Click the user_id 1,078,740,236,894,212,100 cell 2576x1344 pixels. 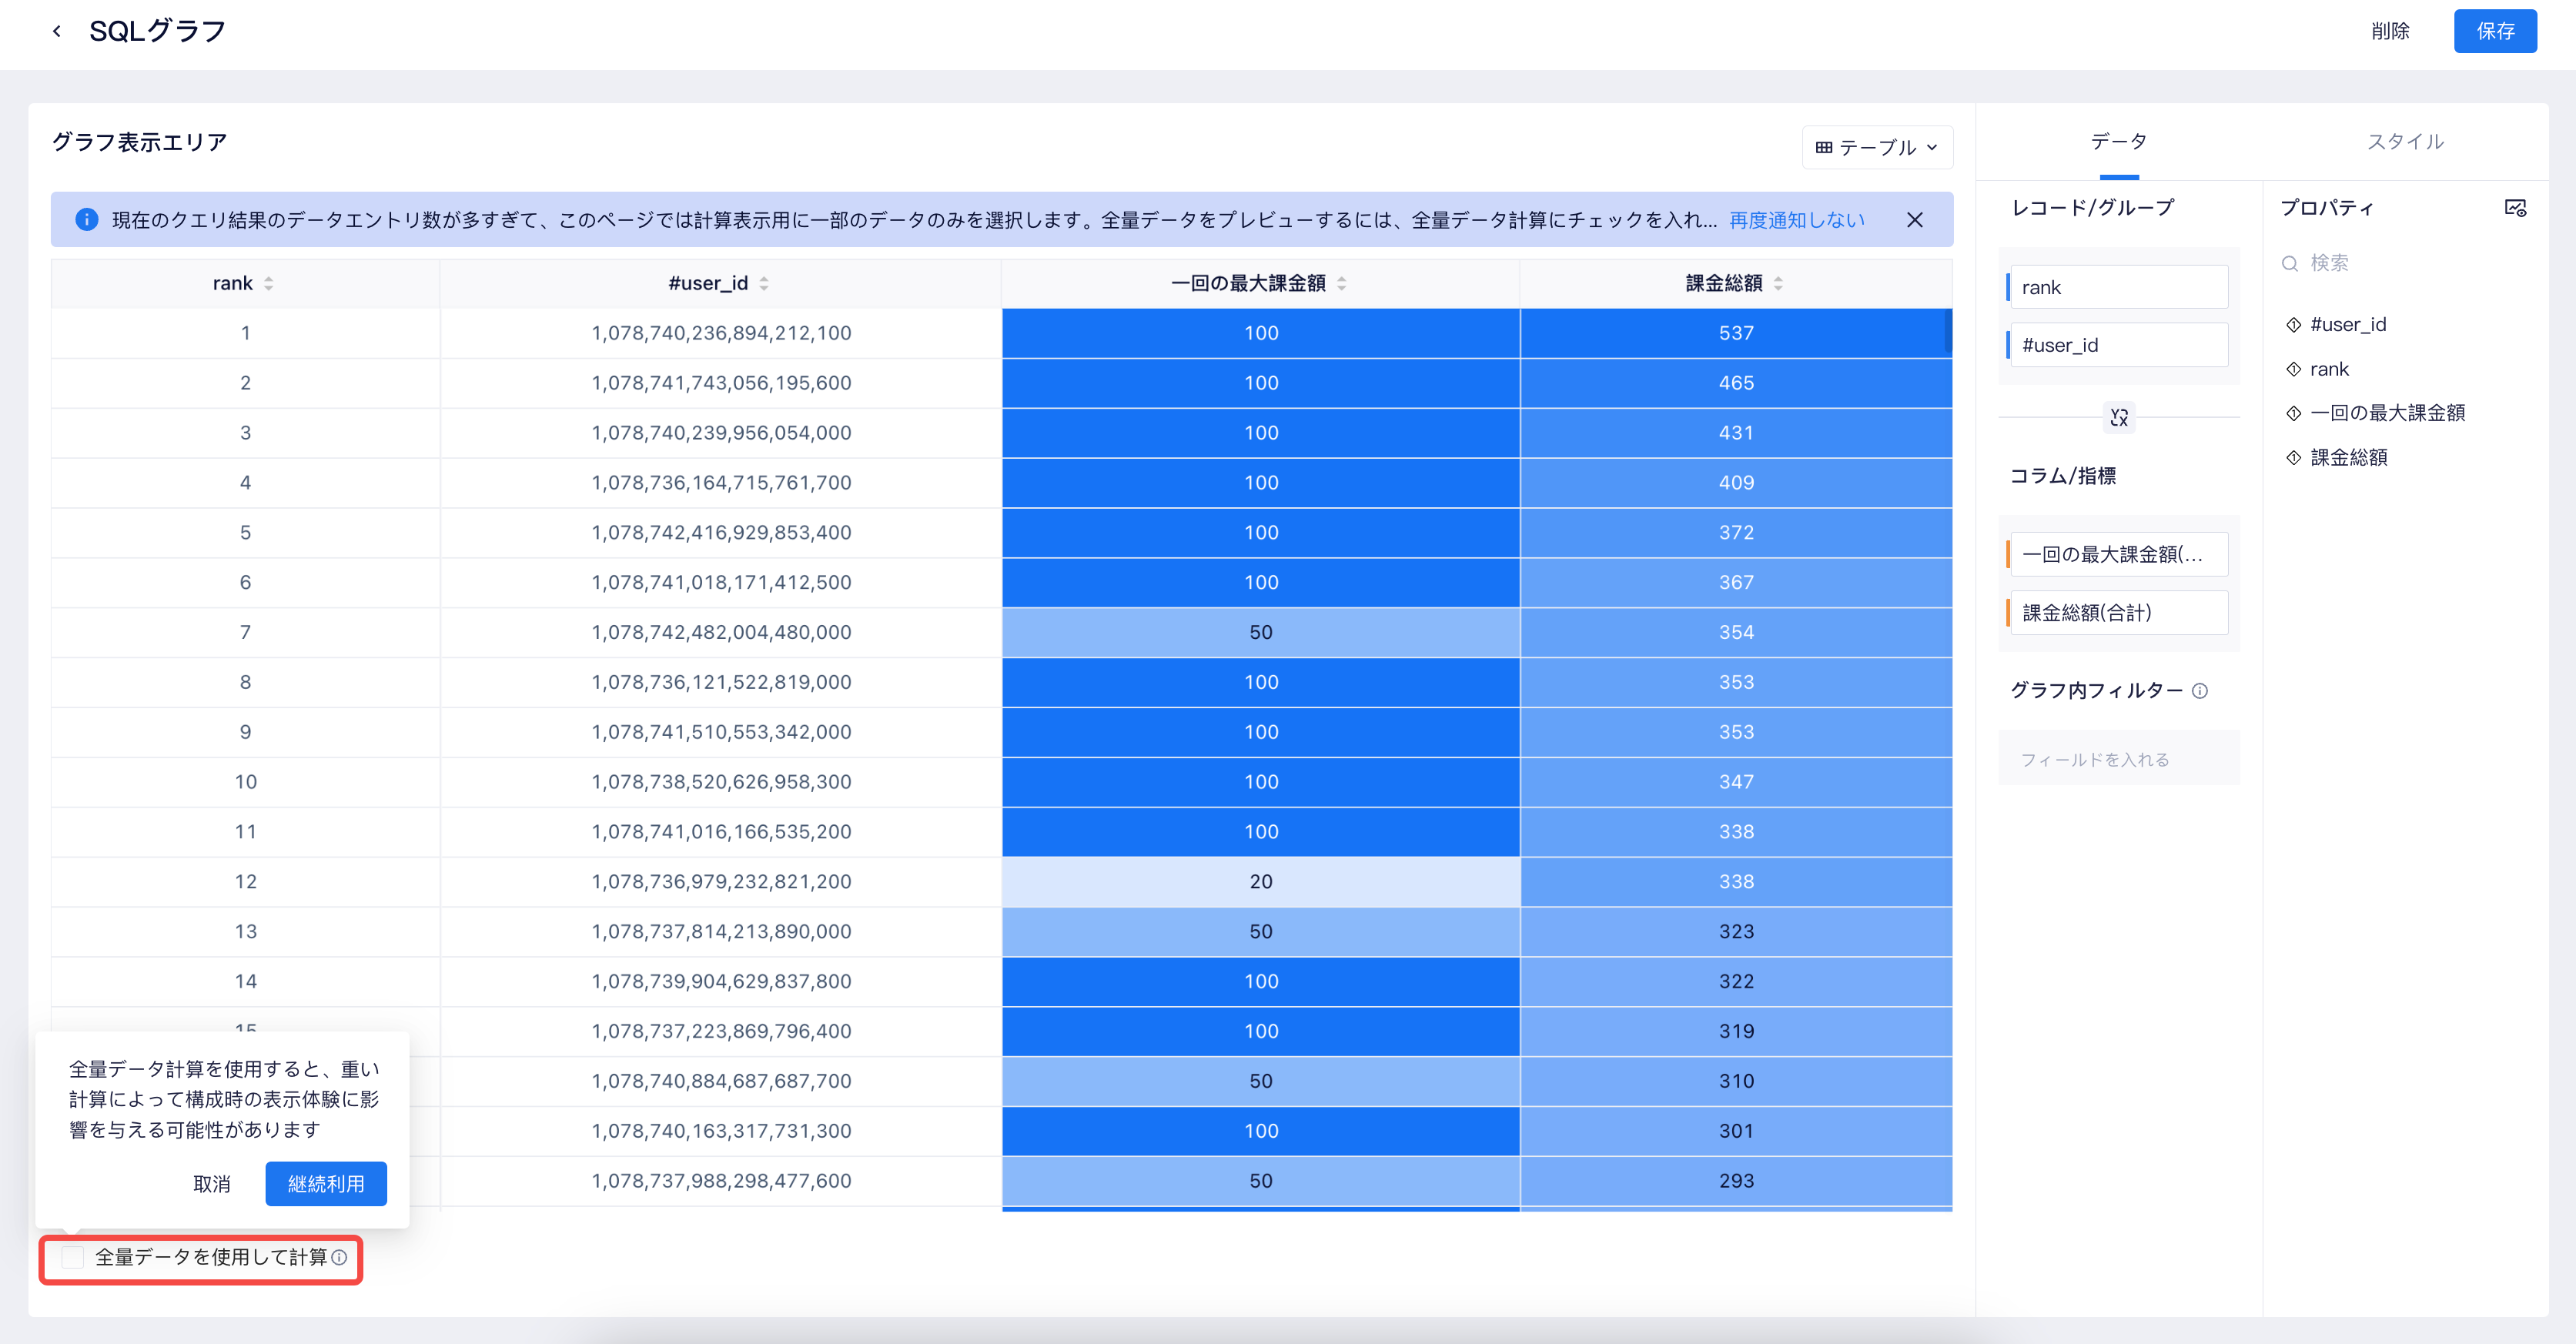coord(721,333)
